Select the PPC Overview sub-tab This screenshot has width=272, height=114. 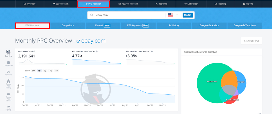tap(32, 26)
